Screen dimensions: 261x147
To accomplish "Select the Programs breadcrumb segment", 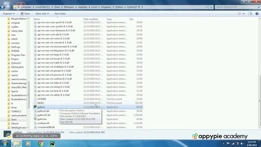I will [106, 7].
